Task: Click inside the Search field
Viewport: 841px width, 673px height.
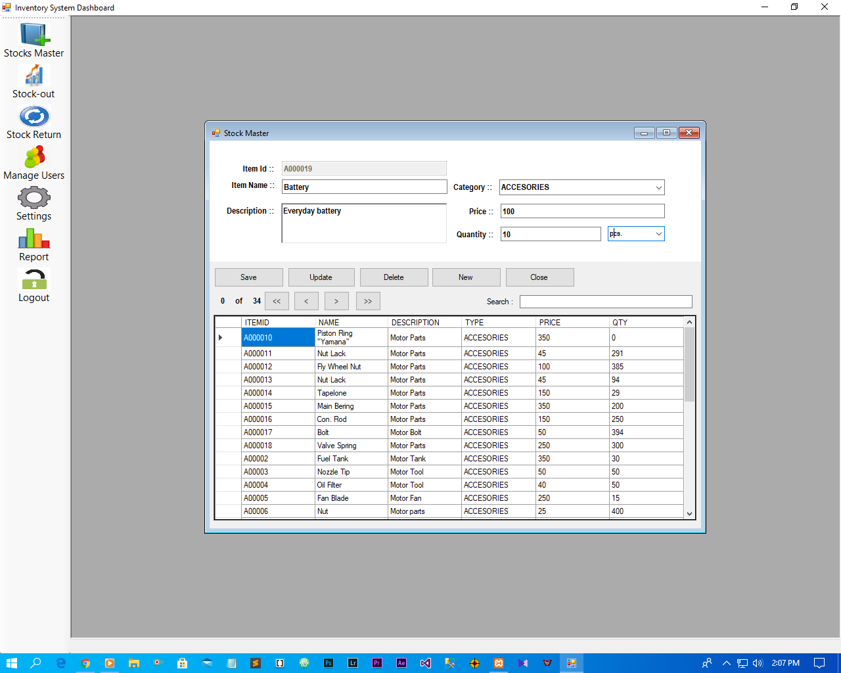Action: click(x=605, y=301)
